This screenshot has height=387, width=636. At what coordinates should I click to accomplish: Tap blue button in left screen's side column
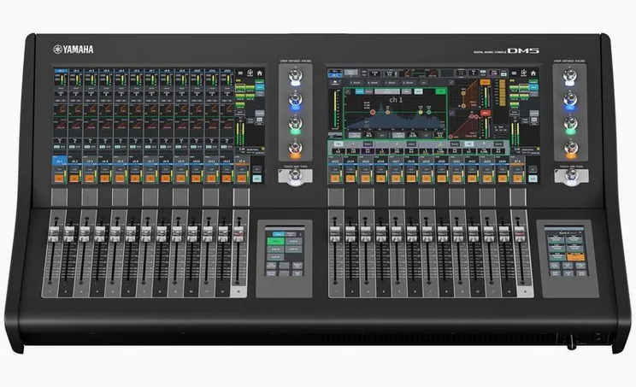point(260,87)
